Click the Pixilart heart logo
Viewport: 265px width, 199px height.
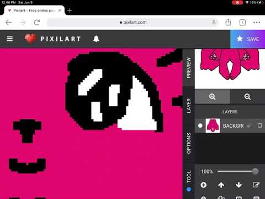(x=30, y=39)
